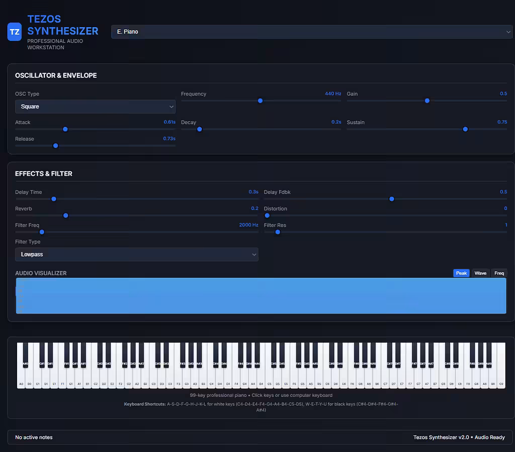Play the C#7 black piano key
The image size is (515, 452).
[x=390, y=354]
